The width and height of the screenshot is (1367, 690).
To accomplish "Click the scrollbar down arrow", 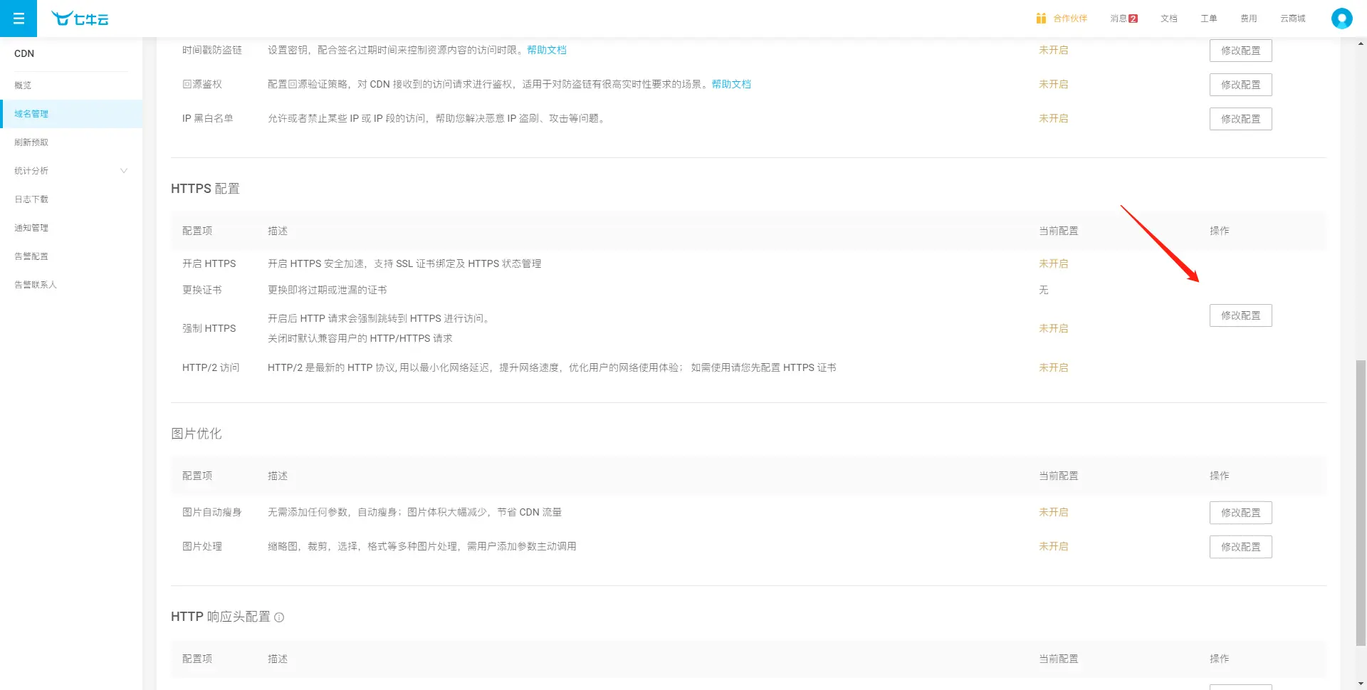I will pyautogui.click(x=1361, y=684).
